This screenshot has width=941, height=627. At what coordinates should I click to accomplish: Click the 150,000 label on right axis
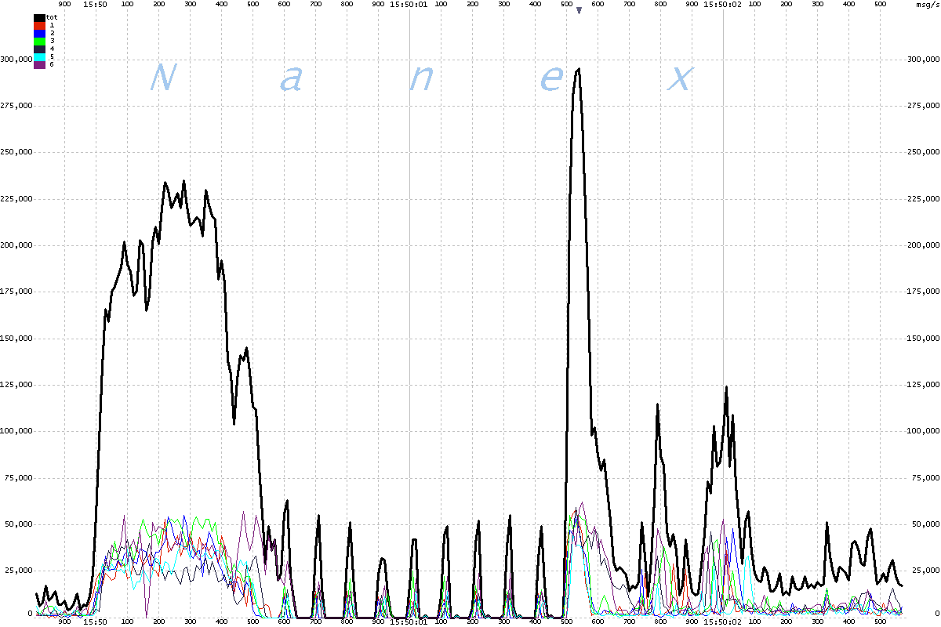coord(922,338)
